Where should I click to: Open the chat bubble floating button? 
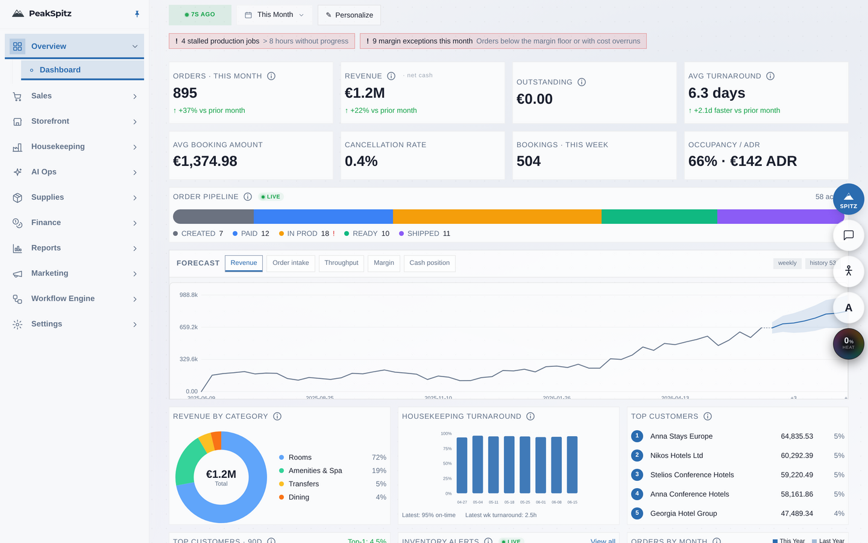(x=849, y=235)
